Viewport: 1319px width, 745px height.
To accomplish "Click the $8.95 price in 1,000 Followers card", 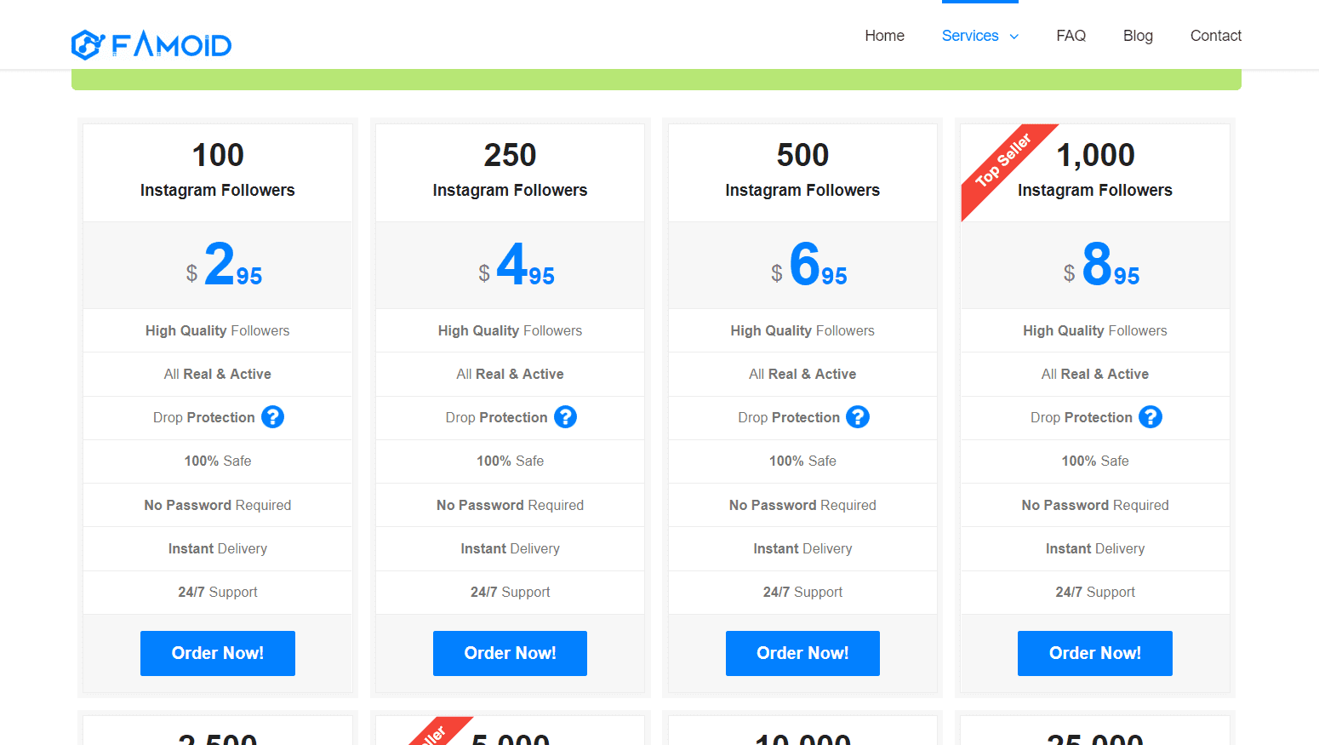I will click(1102, 265).
